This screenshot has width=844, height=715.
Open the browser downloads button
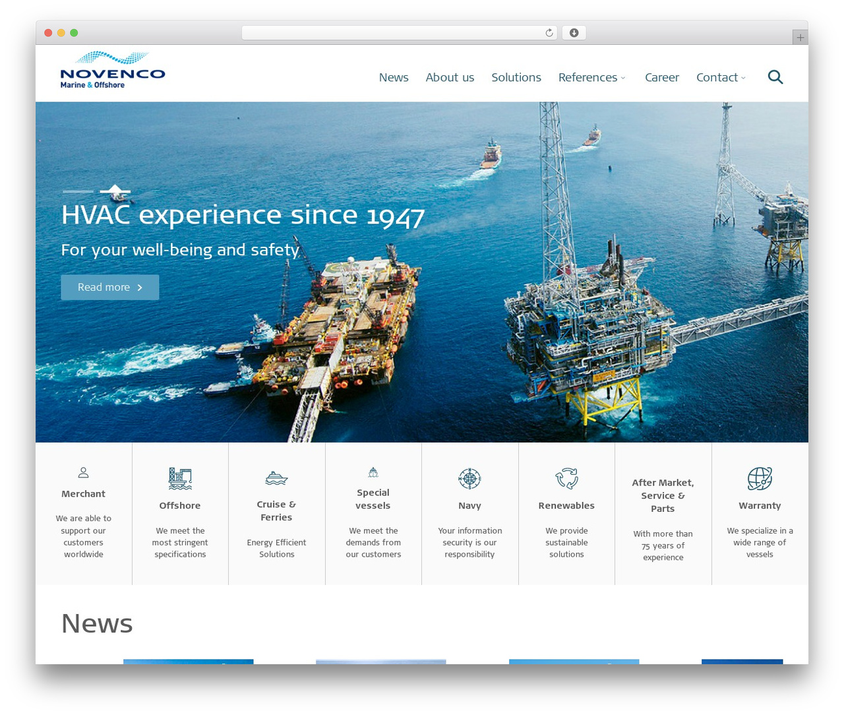(x=574, y=33)
